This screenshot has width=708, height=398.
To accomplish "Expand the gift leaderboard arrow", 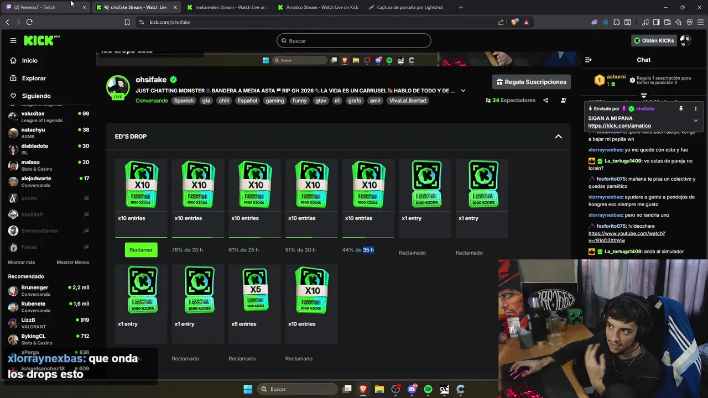I will (x=644, y=95).
